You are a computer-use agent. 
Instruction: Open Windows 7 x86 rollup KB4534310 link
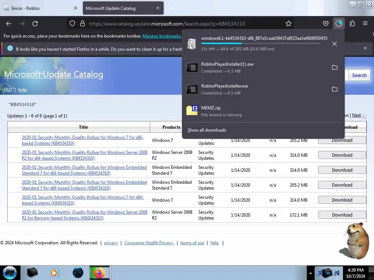[83, 140]
